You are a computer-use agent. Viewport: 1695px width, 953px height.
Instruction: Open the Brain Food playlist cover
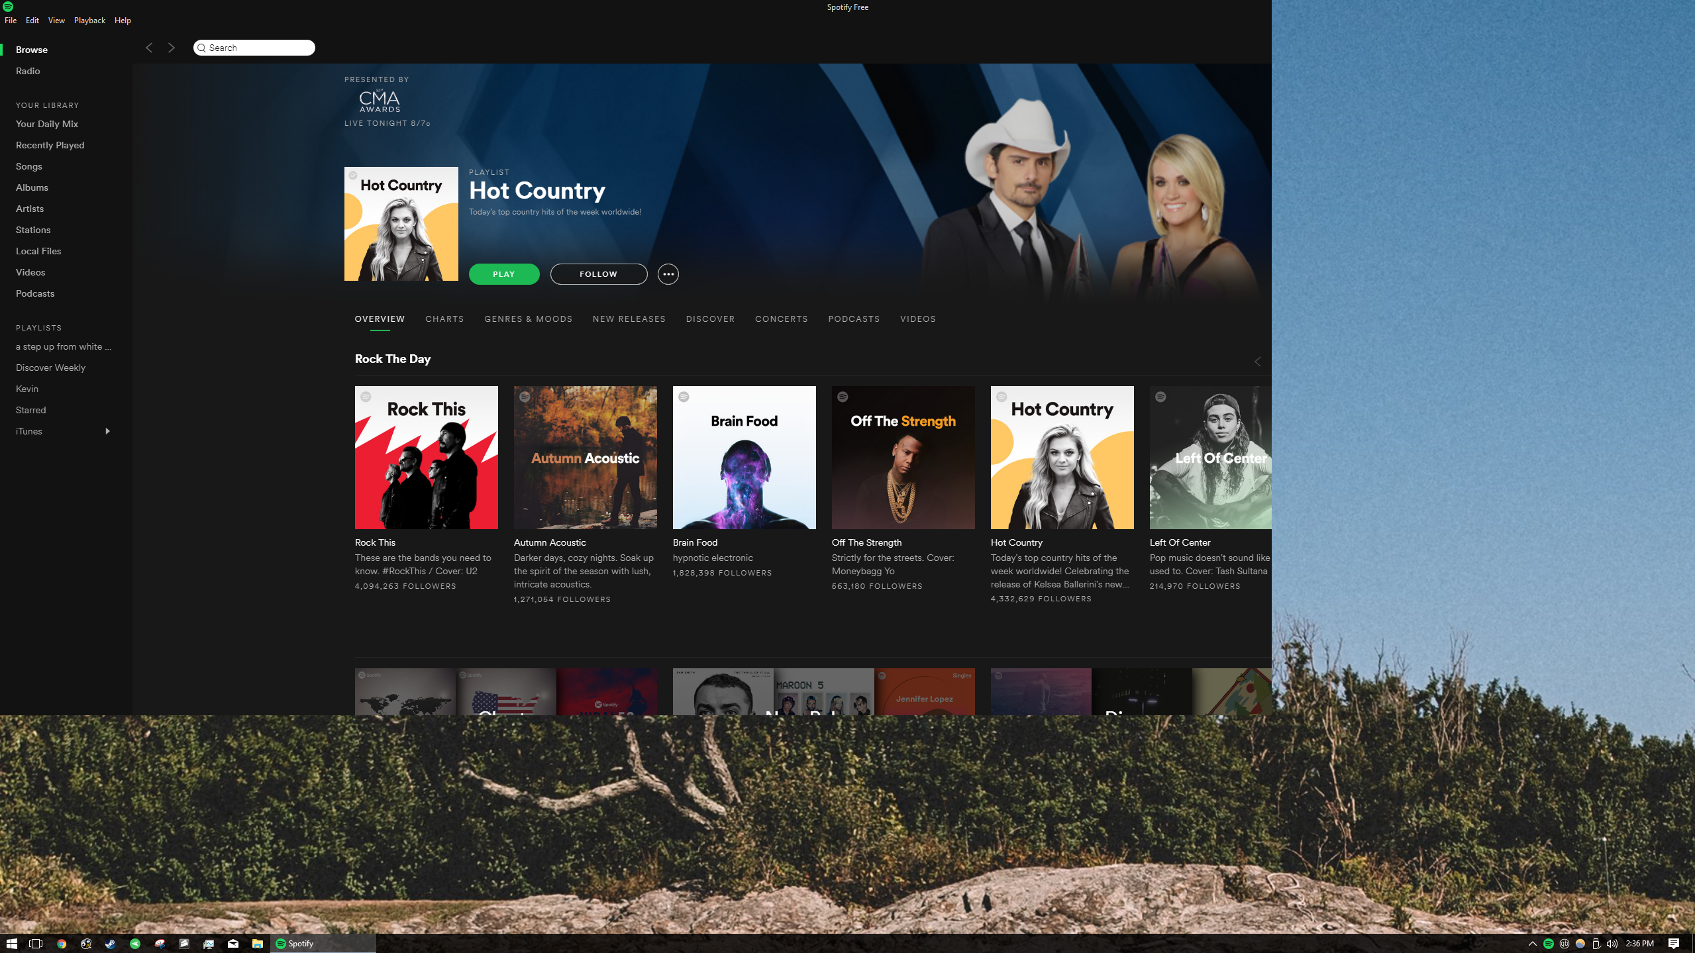coord(744,458)
